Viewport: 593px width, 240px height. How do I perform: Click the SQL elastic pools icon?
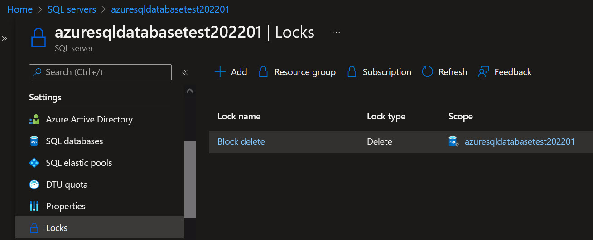tap(34, 163)
